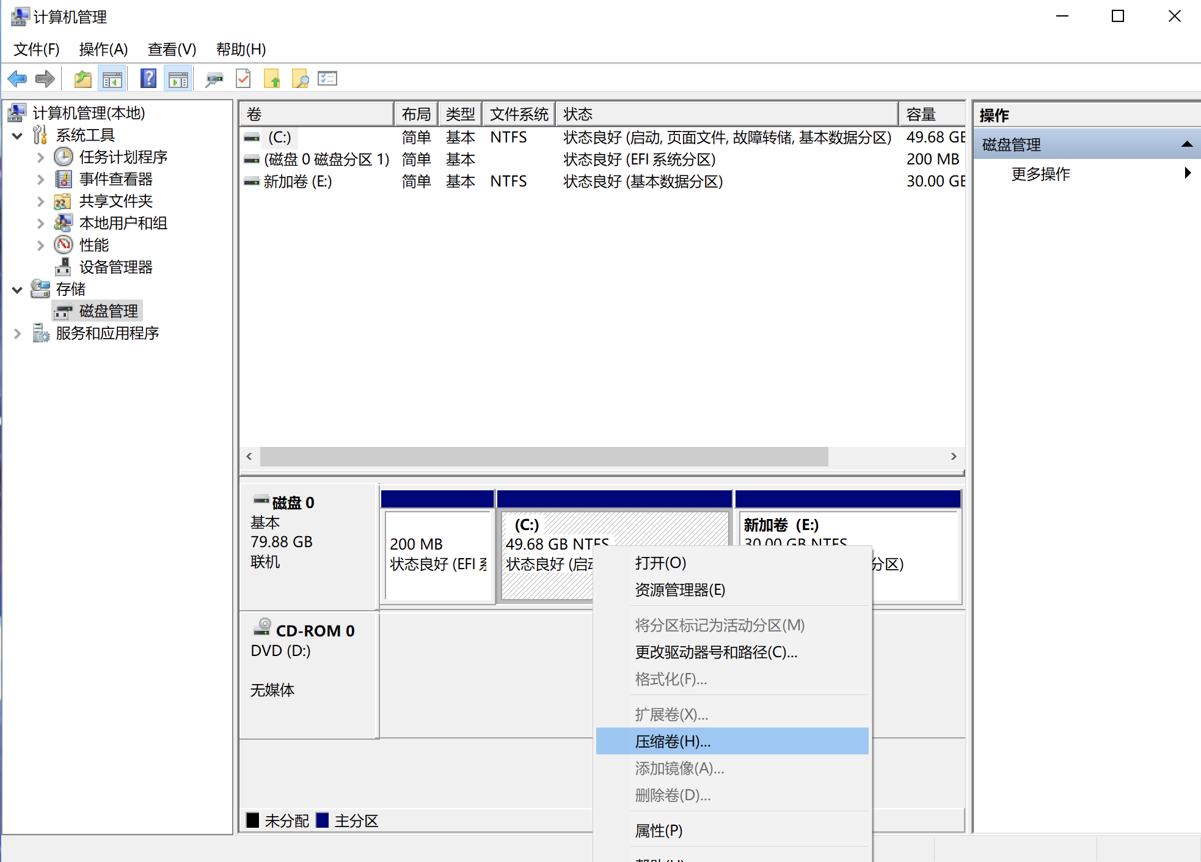Viewport: 1201px width, 862px height.
Task: Collapse the System Tools (系统工具) node
Action: 18,135
